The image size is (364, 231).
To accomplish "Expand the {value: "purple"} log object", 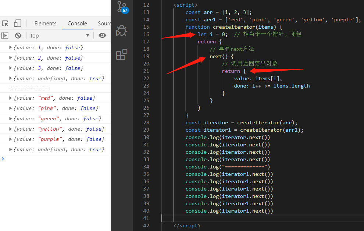I will 10,139.
